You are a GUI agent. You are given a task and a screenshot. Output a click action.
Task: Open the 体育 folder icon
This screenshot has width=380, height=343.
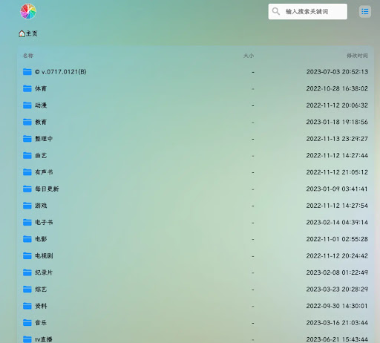27,88
